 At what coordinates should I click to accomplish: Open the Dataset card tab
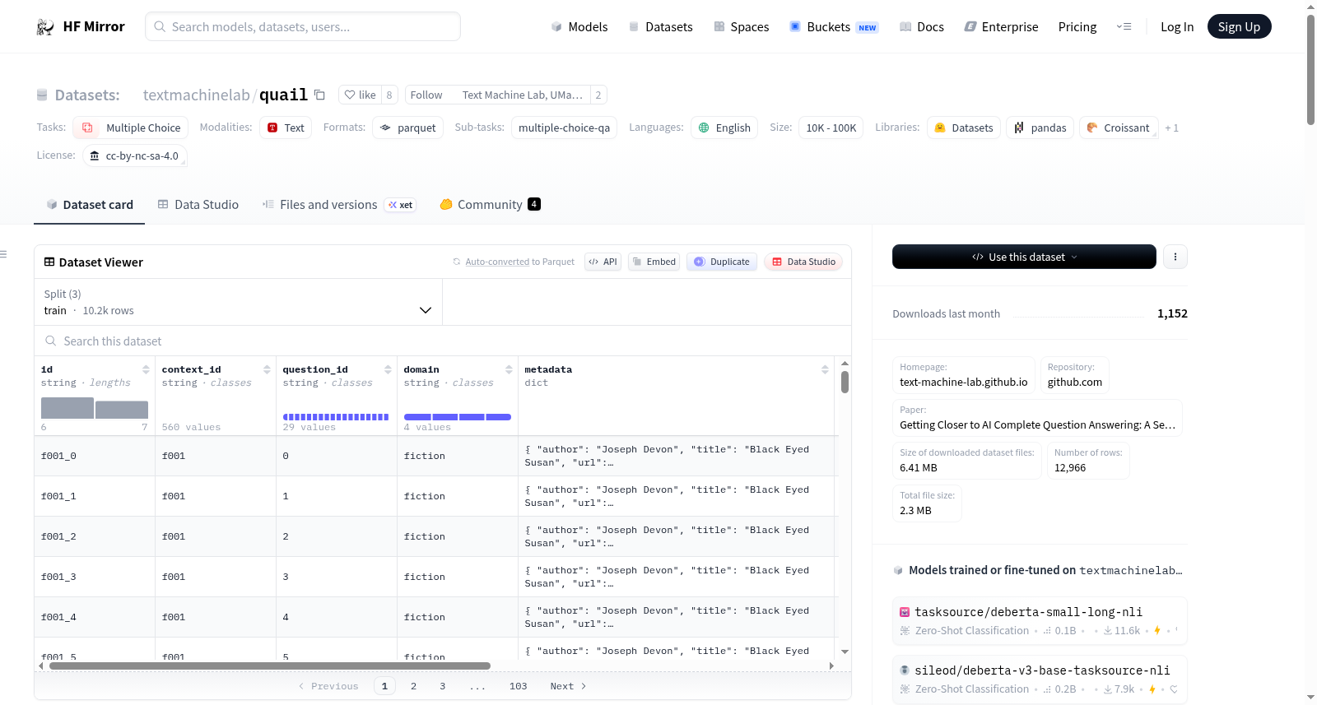[90, 205]
